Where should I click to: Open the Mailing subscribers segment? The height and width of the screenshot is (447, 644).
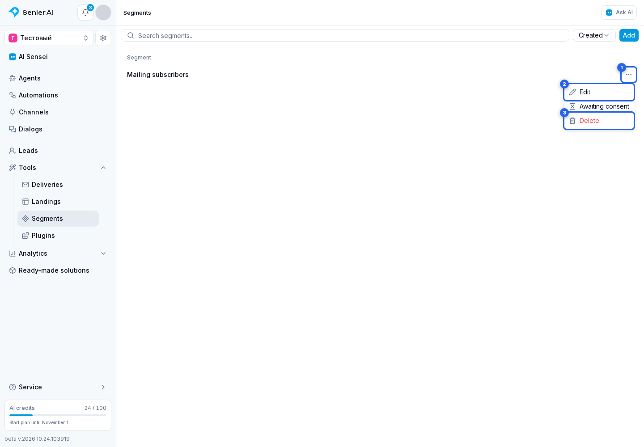point(158,75)
